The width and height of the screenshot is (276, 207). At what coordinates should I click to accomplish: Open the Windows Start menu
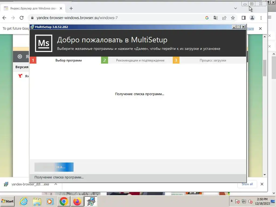[7, 201]
